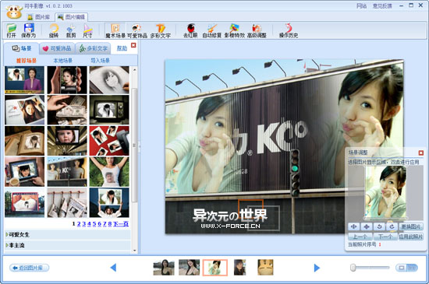The width and height of the screenshot is (429, 284).
Task: Show next filmstrip photos with right arrow
Action: [317, 268]
